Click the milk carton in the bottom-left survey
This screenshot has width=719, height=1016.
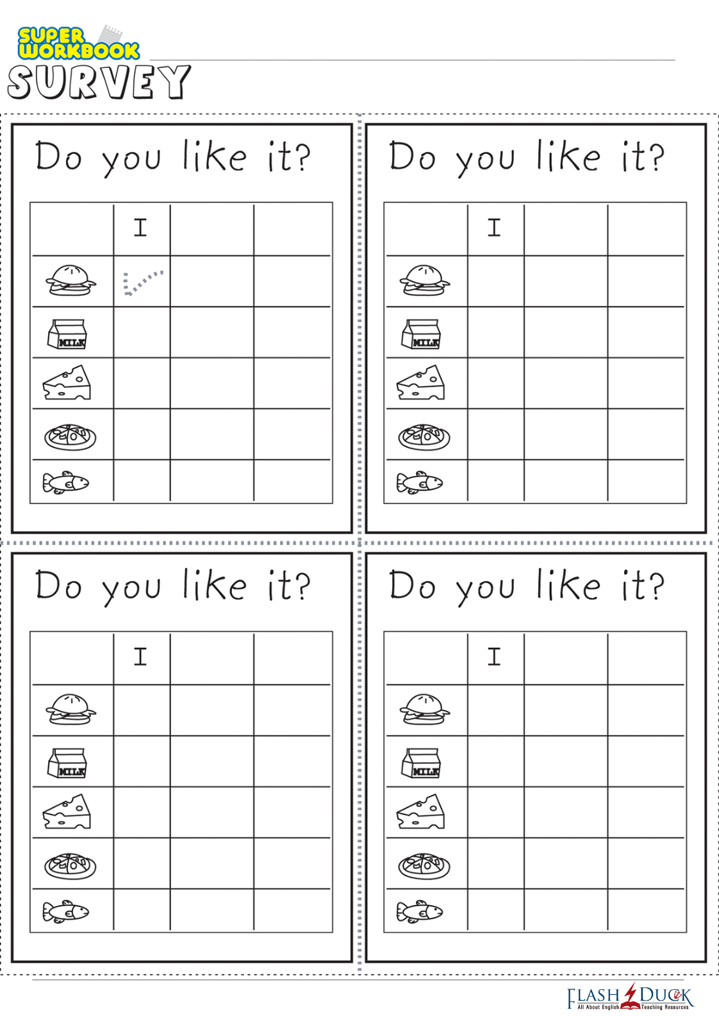pos(67,763)
